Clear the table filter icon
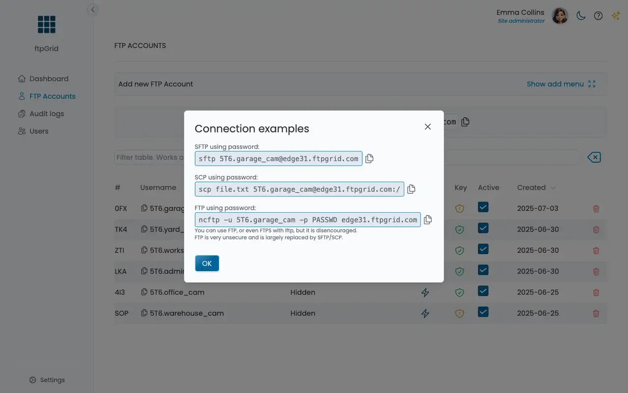The image size is (628, 393). [594, 157]
